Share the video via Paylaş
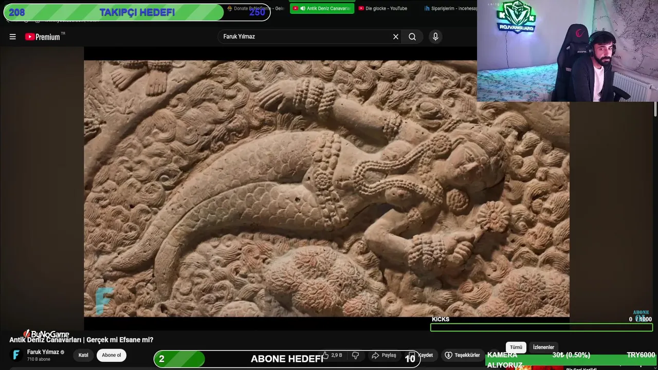Screen dimensions: 658x370 [384, 355]
